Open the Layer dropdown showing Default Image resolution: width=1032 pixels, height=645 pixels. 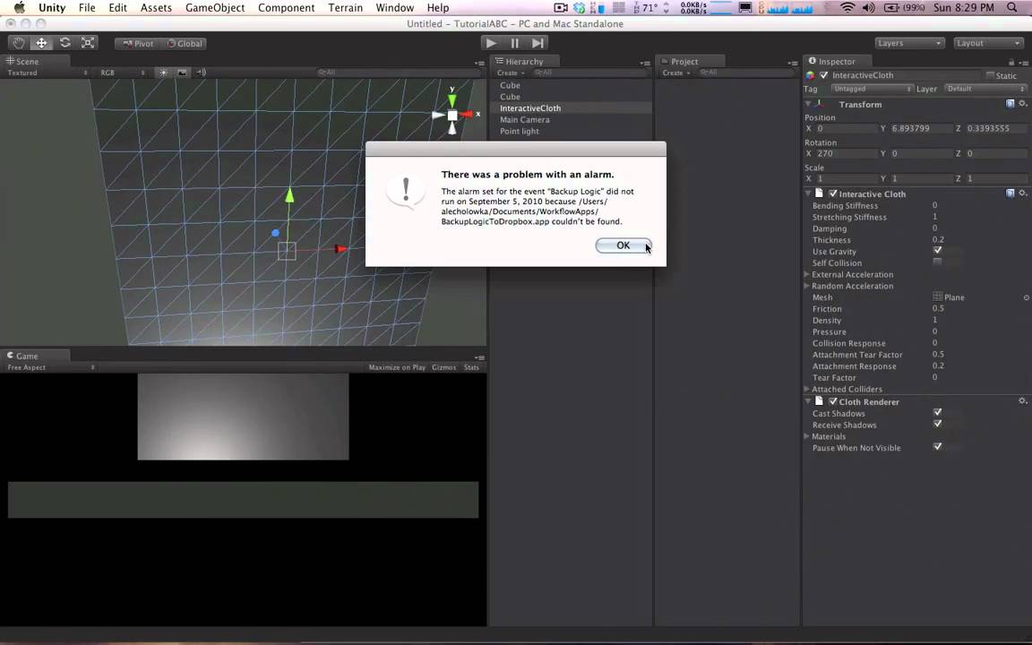point(985,89)
